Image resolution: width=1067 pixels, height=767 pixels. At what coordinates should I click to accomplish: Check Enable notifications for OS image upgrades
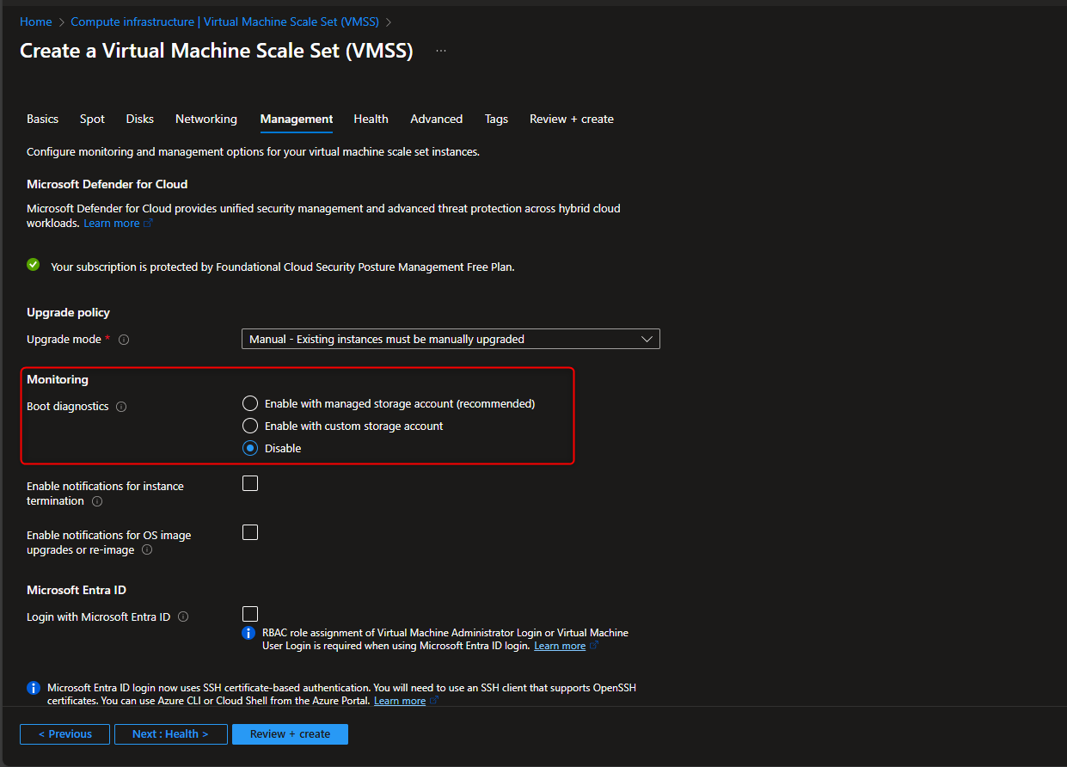tap(249, 531)
